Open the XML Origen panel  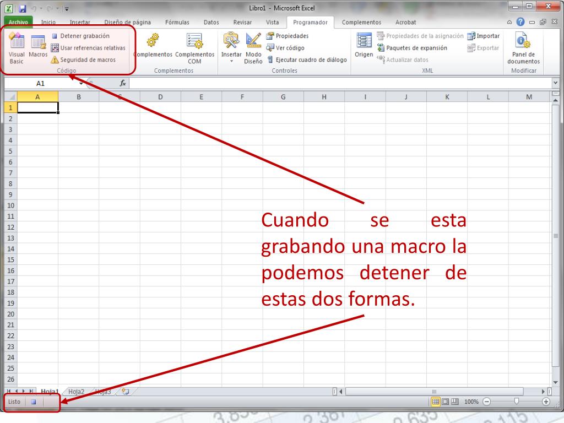364,45
